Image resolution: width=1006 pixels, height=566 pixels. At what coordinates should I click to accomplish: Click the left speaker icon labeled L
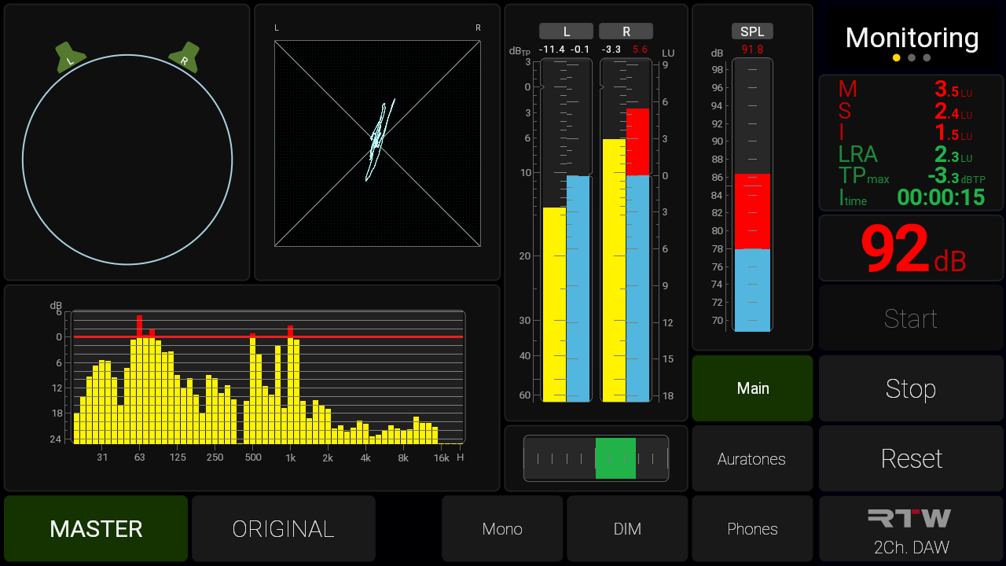(x=70, y=59)
